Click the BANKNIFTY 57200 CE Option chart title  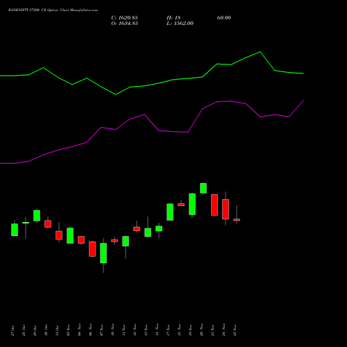[x=53, y=10]
